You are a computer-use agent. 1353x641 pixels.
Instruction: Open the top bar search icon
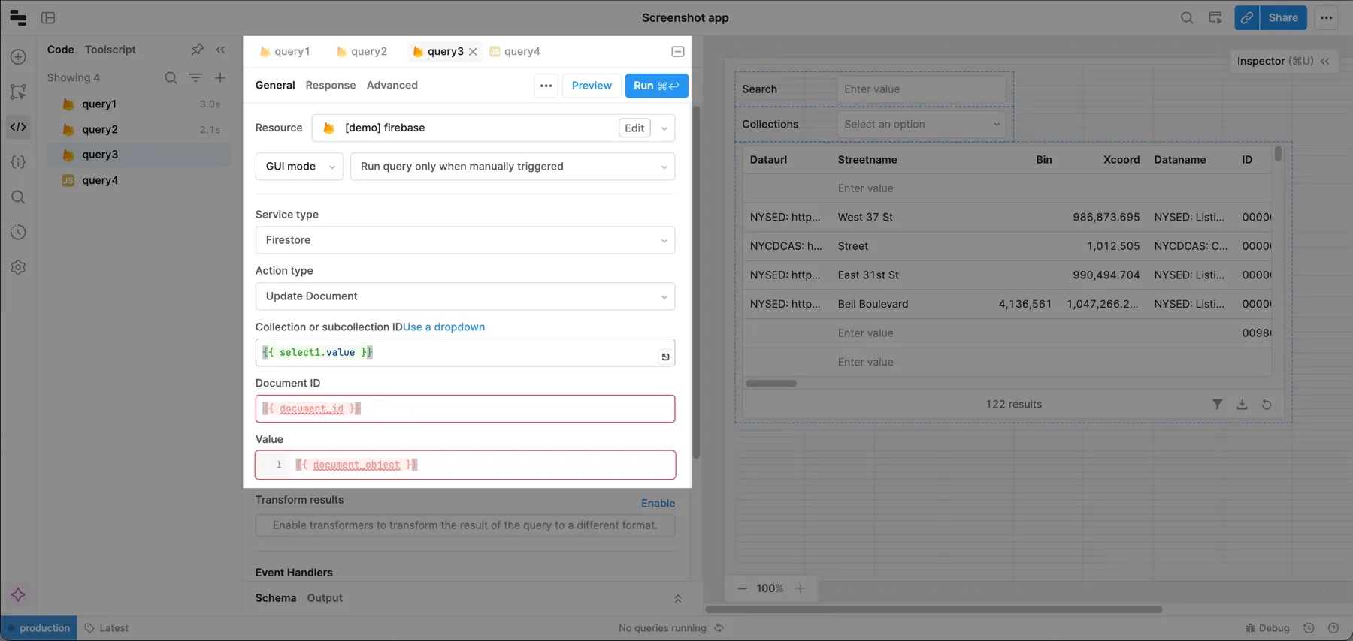pos(1187,17)
